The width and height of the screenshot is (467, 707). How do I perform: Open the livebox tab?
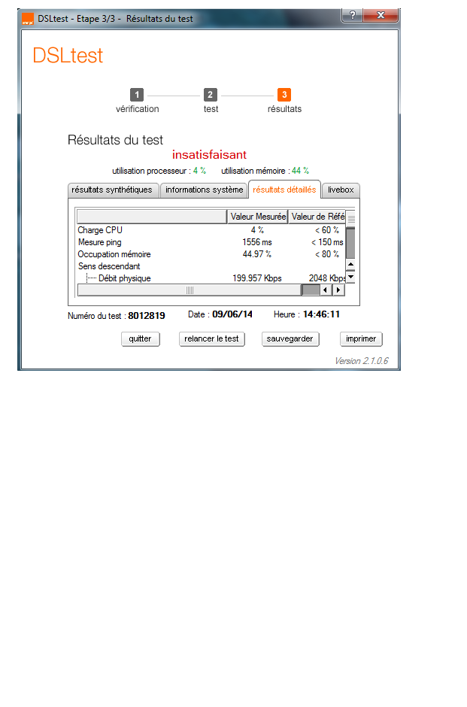pyautogui.click(x=341, y=190)
